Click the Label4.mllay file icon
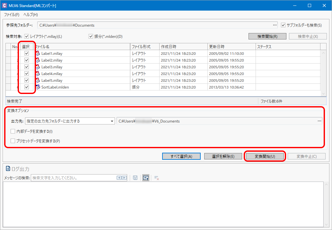 (x=38, y=74)
